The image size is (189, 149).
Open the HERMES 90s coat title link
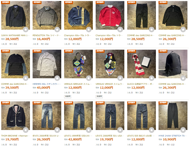click(x=47, y=84)
